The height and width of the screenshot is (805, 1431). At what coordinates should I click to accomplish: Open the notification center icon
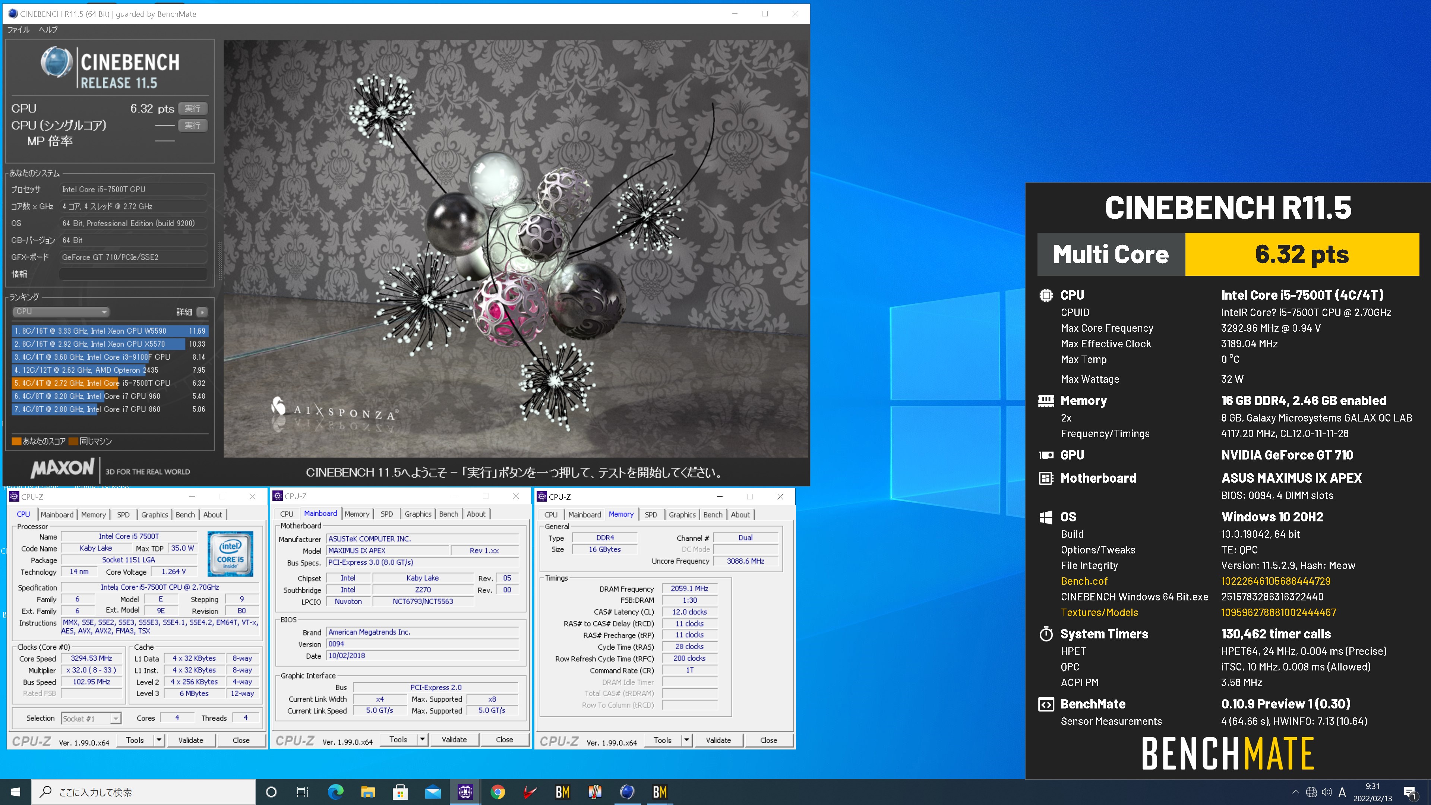(x=1410, y=792)
